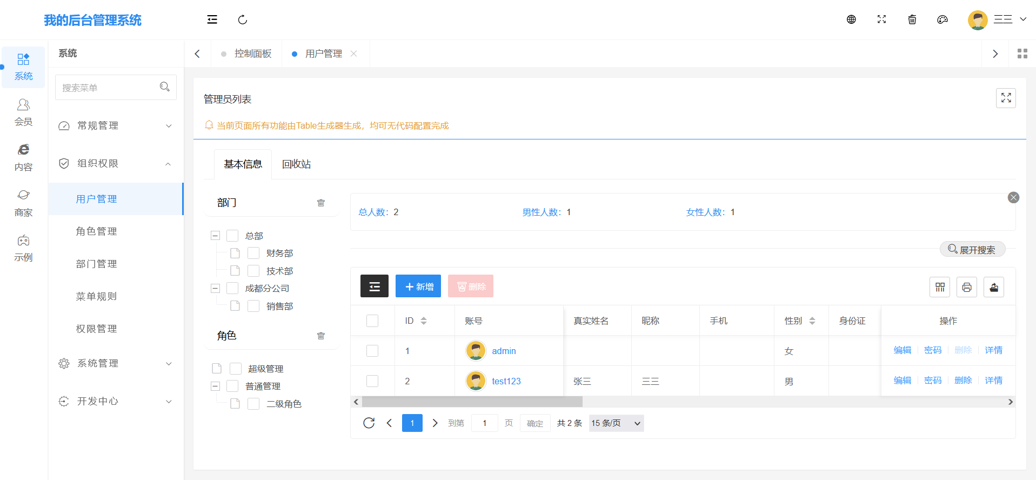Expand the 系统管理 sidebar menu
The image size is (1036, 480).
(x=116, y=363)
